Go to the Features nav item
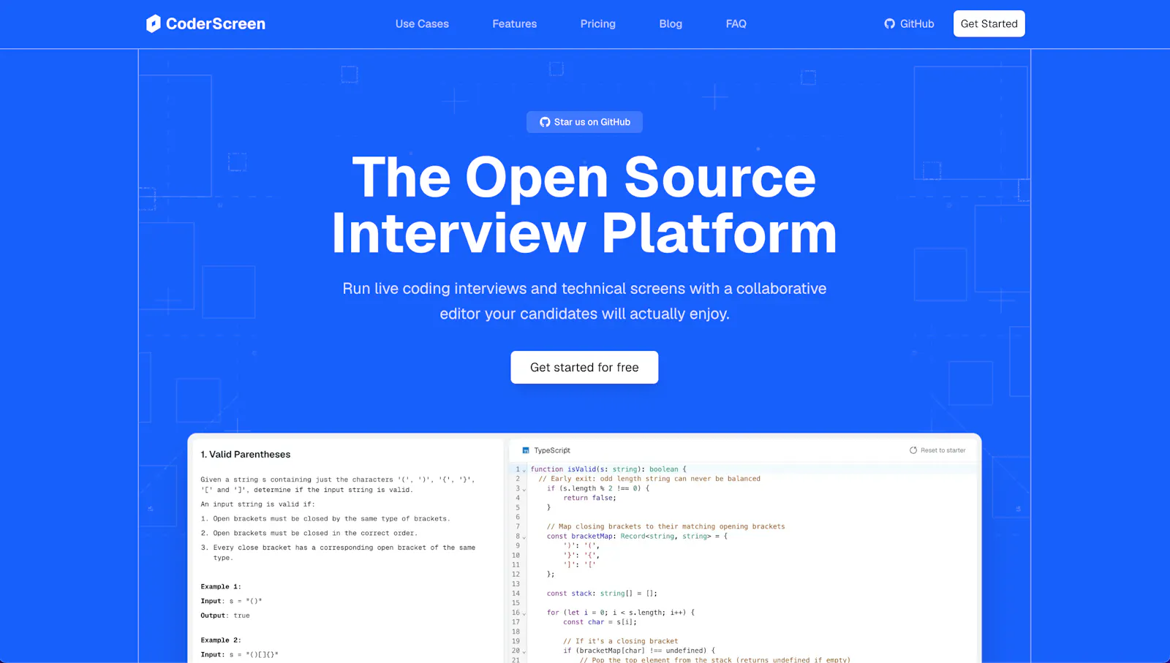This screenshot has height=663, width=1170. pos(514,24)
